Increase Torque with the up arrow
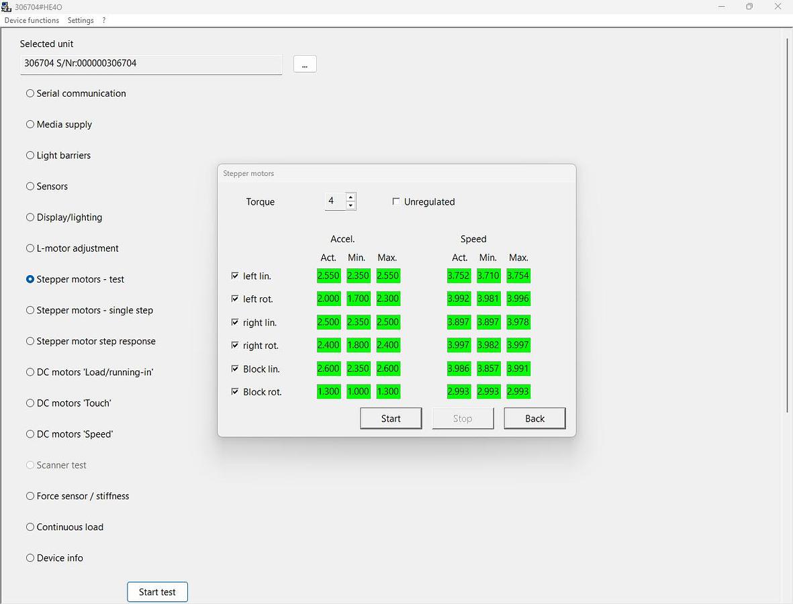Viewport: 793px width, 604px height. [351, 197]
